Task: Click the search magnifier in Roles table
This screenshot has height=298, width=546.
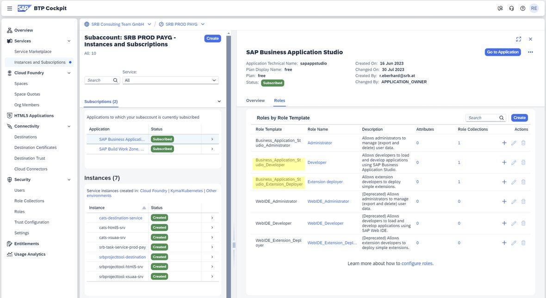Action: (502, 118)
